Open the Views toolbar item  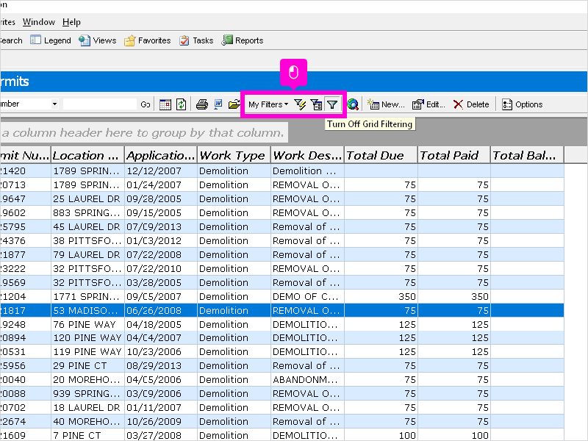[98, 40]
